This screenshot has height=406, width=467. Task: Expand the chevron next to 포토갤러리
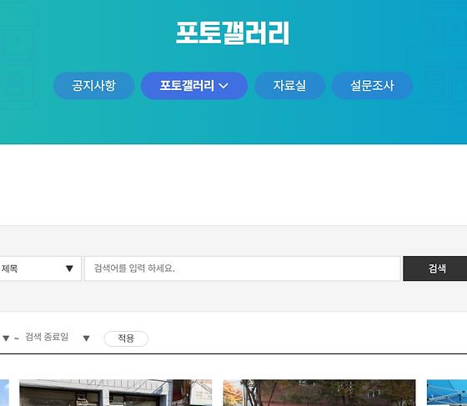tap(223, 86)
